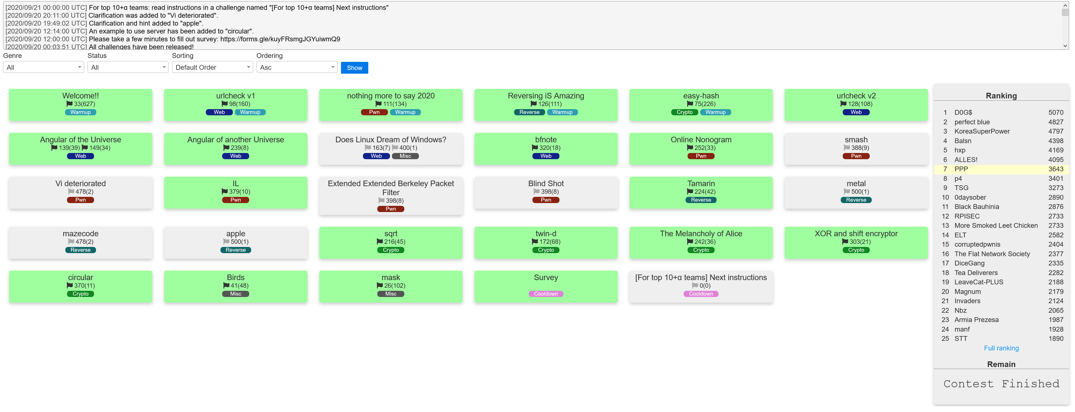Open the Genre dropdown

(43, 67)
